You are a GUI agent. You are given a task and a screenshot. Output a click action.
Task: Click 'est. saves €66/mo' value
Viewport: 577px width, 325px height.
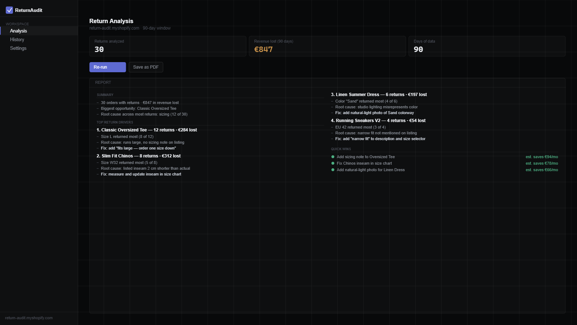point(542,170)
